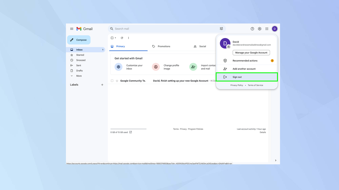Click Manage your Google Account

pyautogui.click(x=251, y=52)
